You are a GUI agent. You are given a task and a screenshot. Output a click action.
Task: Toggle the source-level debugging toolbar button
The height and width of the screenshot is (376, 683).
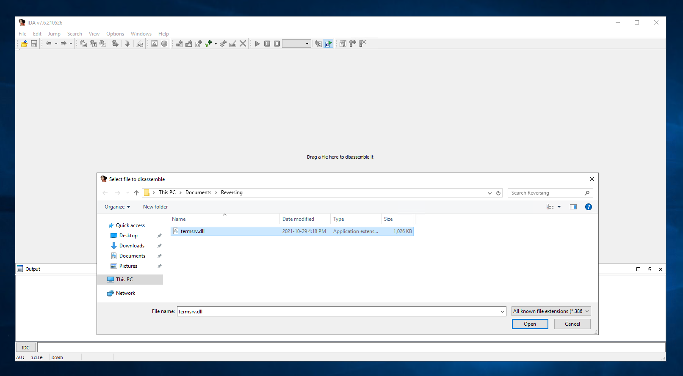[x=328, y=44]
